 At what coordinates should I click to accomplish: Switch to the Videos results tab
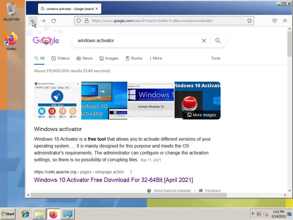pyautogui.click(x=60, y=58)
